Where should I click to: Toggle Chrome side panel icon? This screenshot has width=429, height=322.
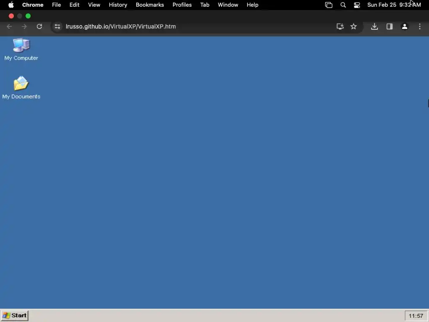click(390, 26)
